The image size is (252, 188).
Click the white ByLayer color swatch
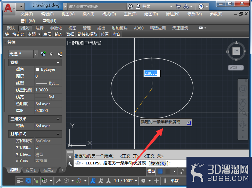(37, 69)
